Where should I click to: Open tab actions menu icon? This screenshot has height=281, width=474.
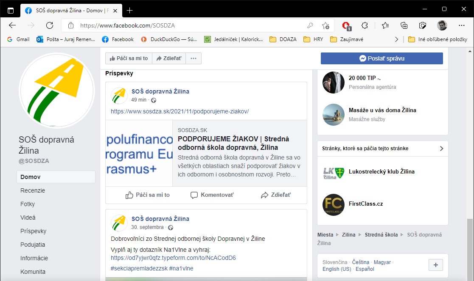11,11
